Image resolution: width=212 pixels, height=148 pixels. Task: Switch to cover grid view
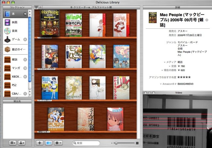point(36,8)
